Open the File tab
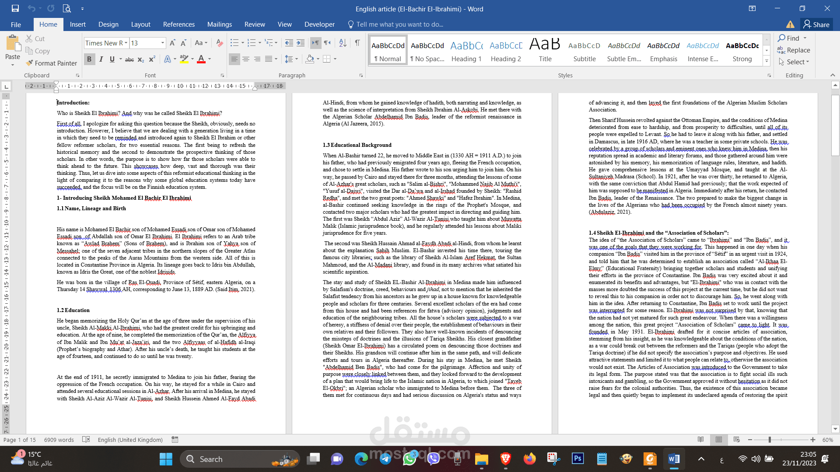 click(16, 24)
